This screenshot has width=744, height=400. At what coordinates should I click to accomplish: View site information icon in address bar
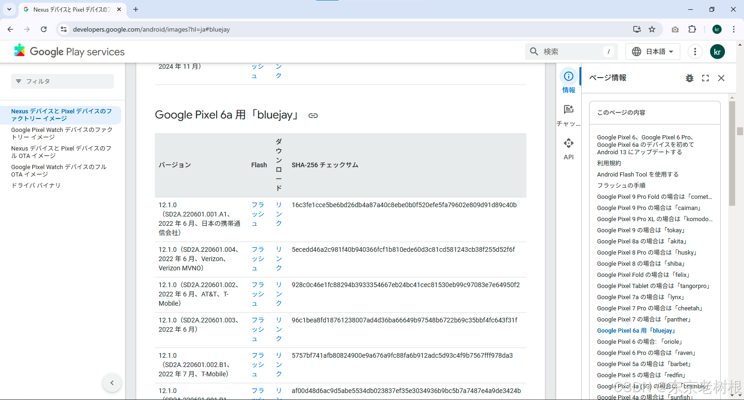(64, 29)
